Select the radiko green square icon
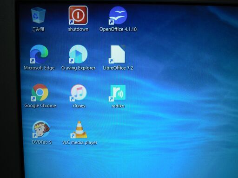 (118, 93)
